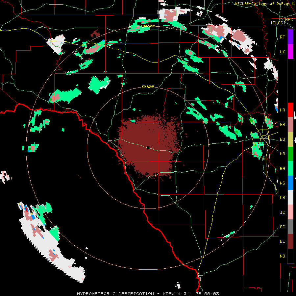Click the RA legend label

283,169
